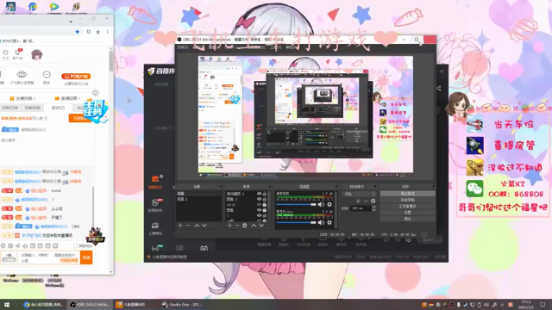Remove selected scene in OBS scenes panel
The height and width of the screenshot is (310, 552).
(x=188, y=226)
